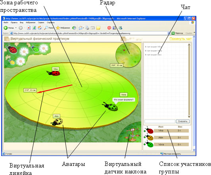The height and width of the screenshot is (175, 211).
Task: Open Favorites star icon
Action: click(58, 28)
